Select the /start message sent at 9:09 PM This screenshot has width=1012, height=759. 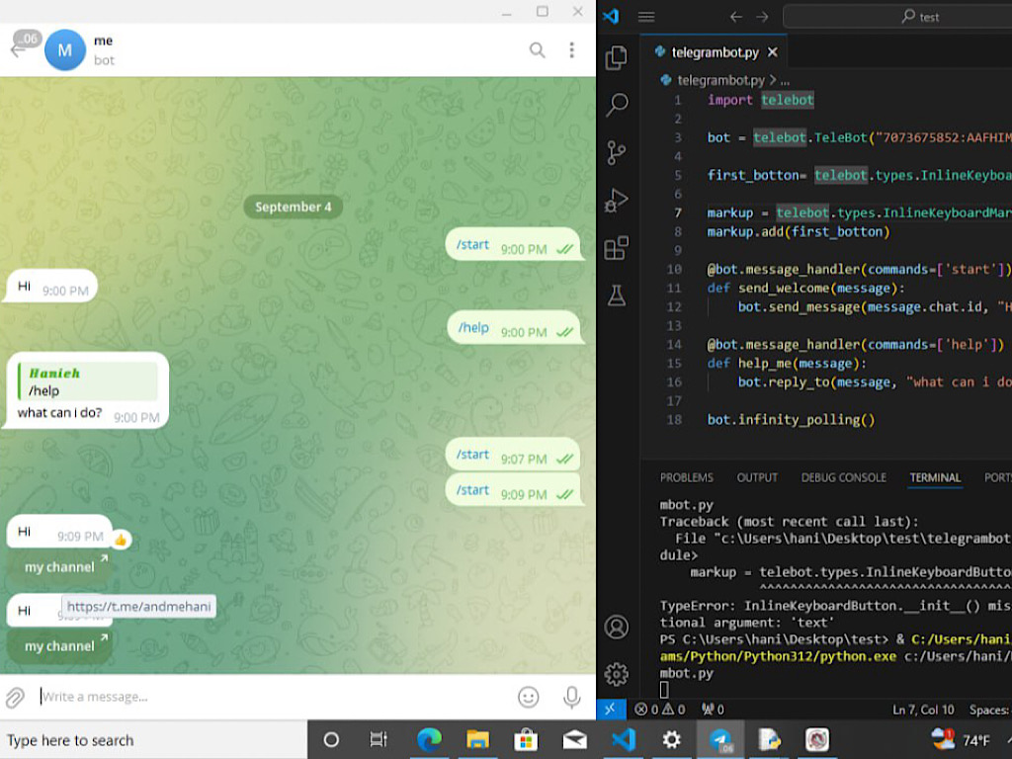coord(514,491)
